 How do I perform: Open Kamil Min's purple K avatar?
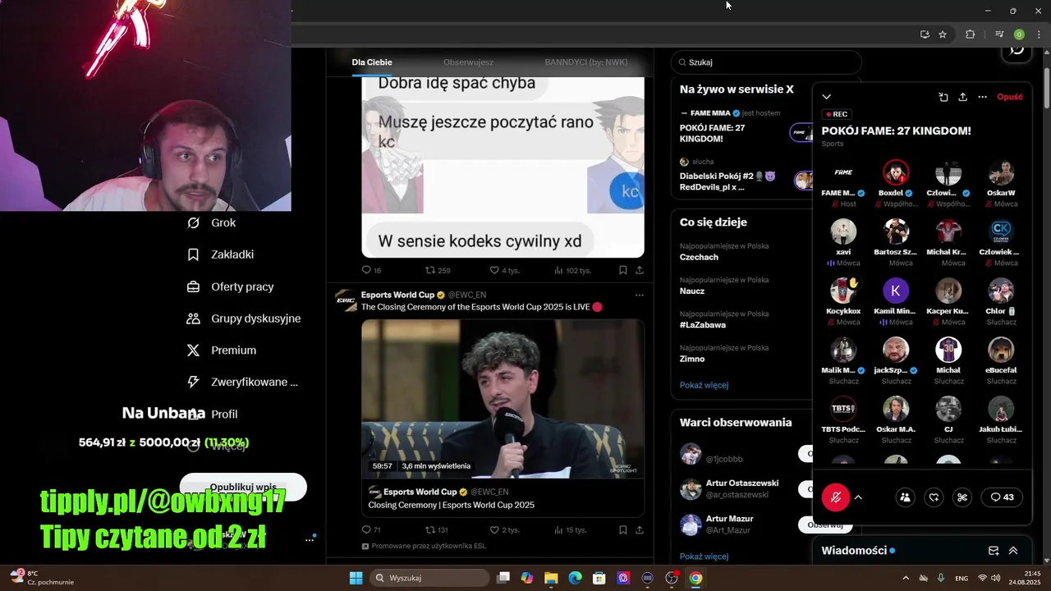tap(896, 291)
